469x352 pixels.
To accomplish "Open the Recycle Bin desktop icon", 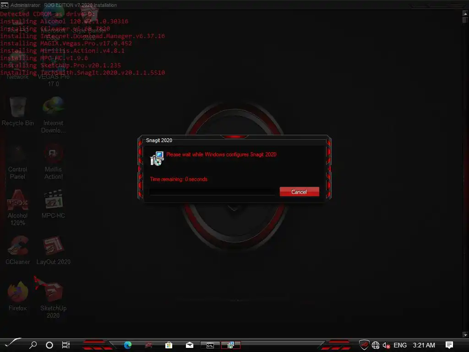I will pos(18,111).
